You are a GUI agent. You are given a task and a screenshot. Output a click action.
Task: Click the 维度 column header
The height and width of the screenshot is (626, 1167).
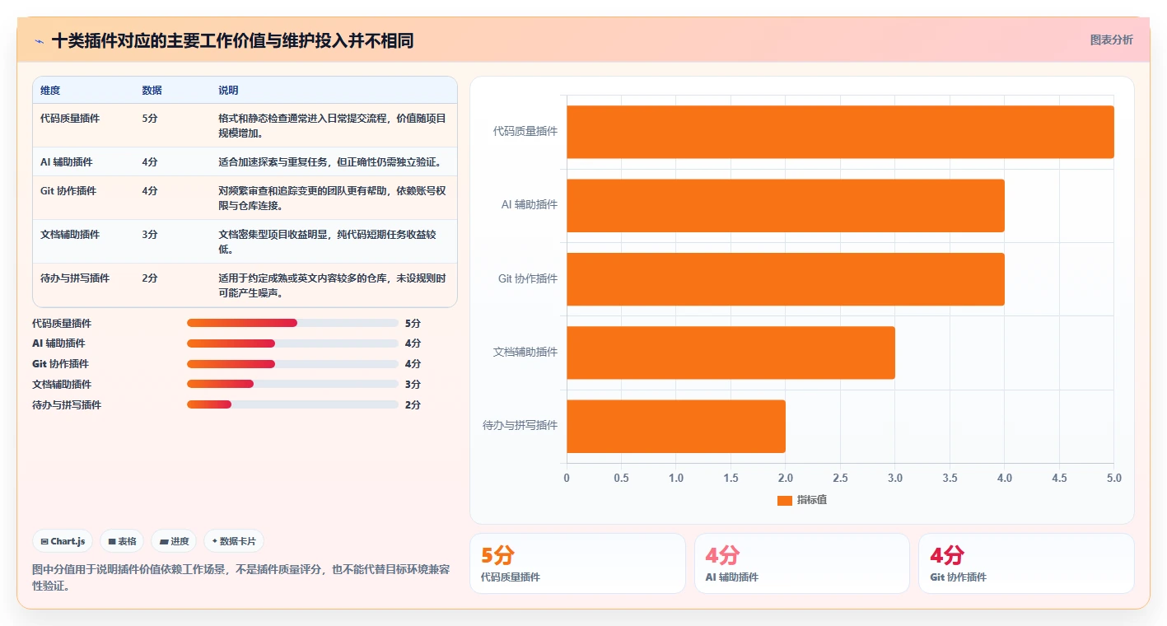50,91
